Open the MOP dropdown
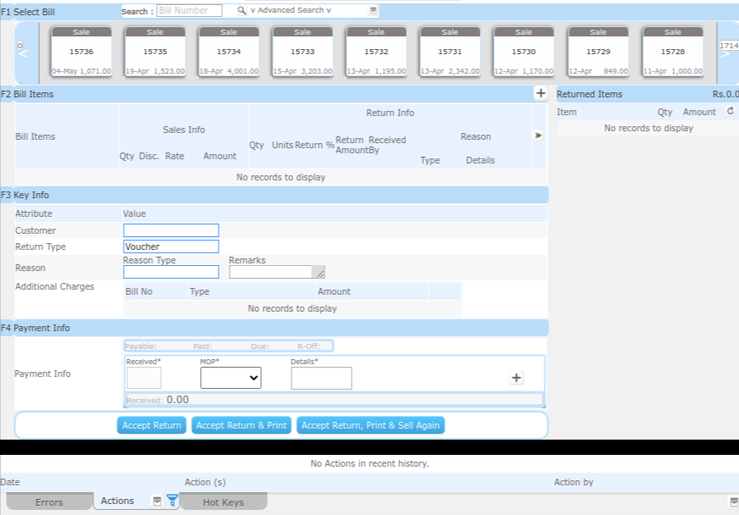 pyautogui.click(x=231, y=378)
